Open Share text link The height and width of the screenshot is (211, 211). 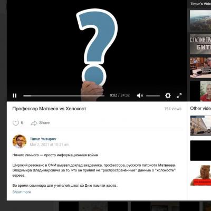[x=44, y=122]
